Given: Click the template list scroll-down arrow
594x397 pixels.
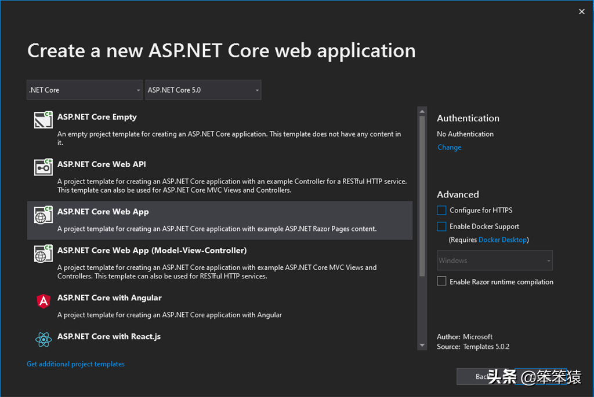Looking at the screenshot, I should coord(422,345).
